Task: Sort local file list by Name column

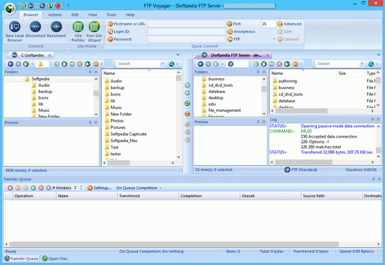Action: coord(139,73)
